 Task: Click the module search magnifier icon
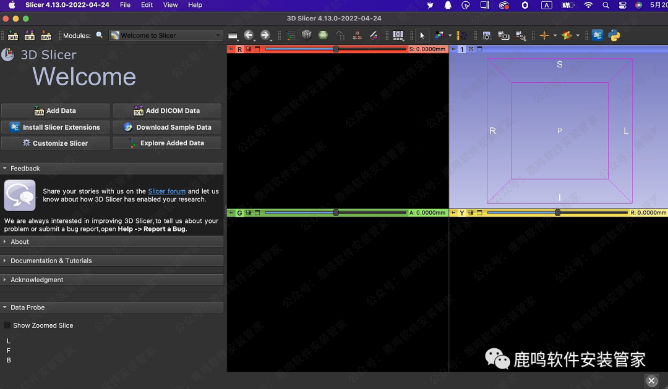coord(100,36)
